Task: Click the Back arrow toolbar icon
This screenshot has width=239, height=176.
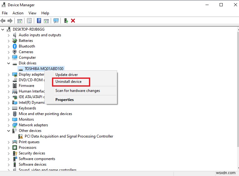Action: coord(3,21)
